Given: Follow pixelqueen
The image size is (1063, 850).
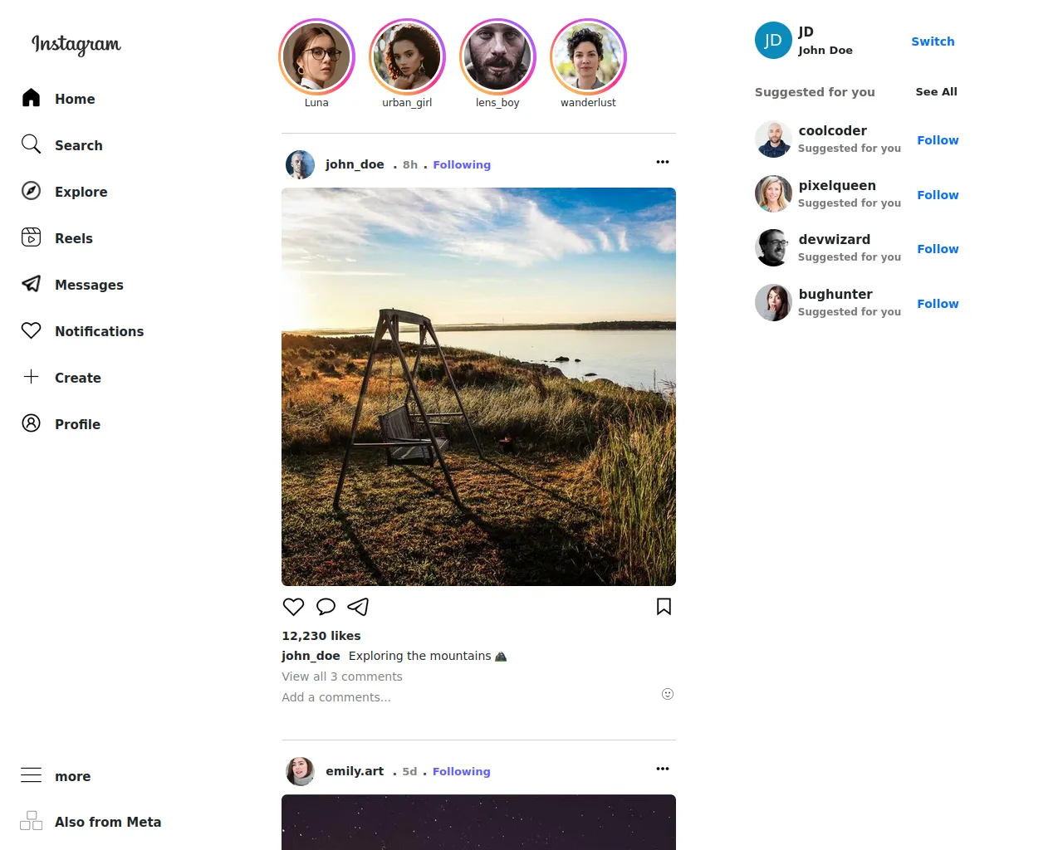Looking at the screenshot, I should (x=938, y=195).
